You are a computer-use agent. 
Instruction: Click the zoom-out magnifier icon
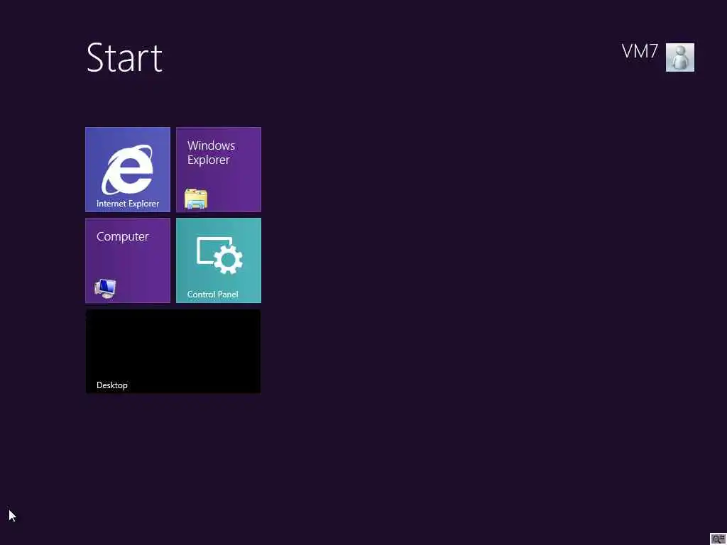coord(718,539)
